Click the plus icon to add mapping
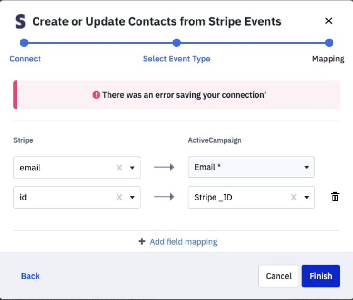The width and height of the screenshot is (353, 300). click(x=142, y=241)
